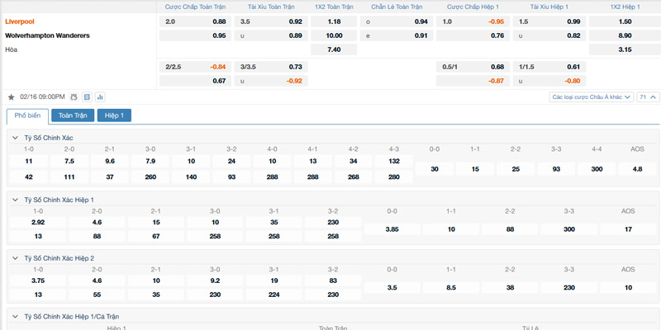Collapse the 'Tỷ Số Chính Xác Hiệp 1/Cả Trận' section
Image resolution: width=661 pixels, height=330 pixels.
[15, 316]
